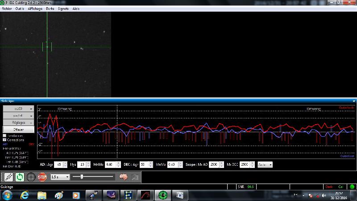
Task: Switch to PHD2 green eye taskbar icon
Action: [x=163, y=195]
